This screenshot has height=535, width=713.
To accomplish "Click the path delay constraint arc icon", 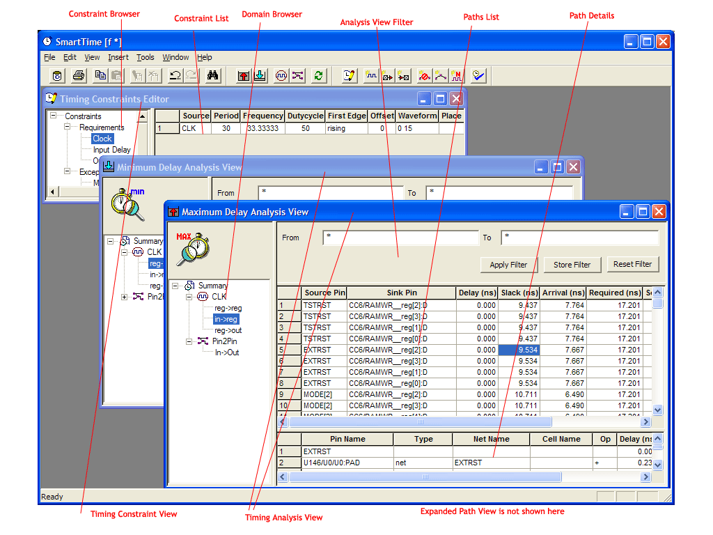I will pos(440,75).
